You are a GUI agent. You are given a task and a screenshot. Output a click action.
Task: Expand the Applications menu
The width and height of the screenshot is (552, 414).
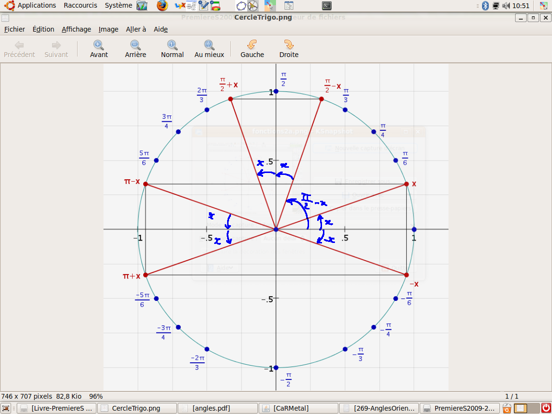tap(36, 5)
